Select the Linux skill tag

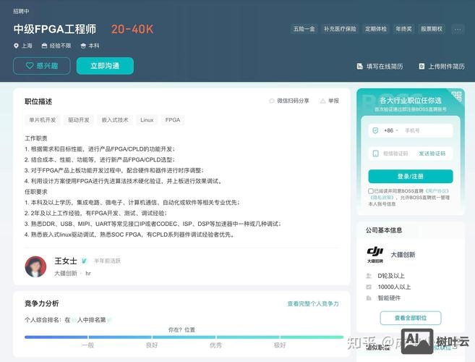click(x=147, y=120)
